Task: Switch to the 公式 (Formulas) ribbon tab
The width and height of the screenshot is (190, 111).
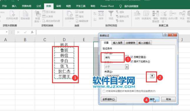Action: (39, 6)
